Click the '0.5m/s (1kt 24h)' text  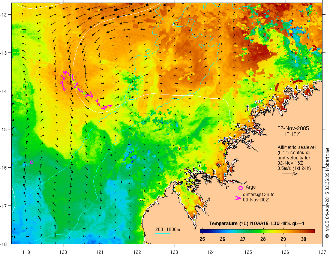pos(294,168)
